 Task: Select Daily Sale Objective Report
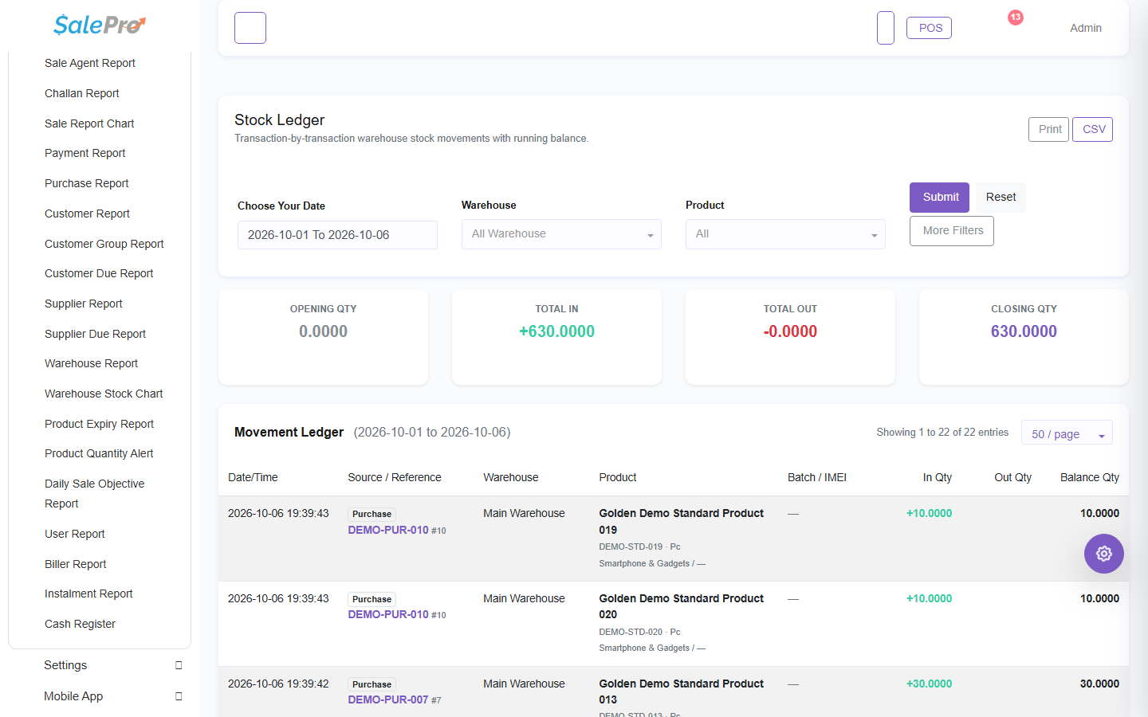[95, 494]
